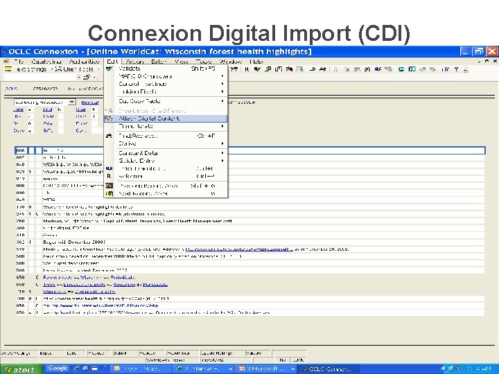Expand the Linking Fields submenu

tap(166, 91)
